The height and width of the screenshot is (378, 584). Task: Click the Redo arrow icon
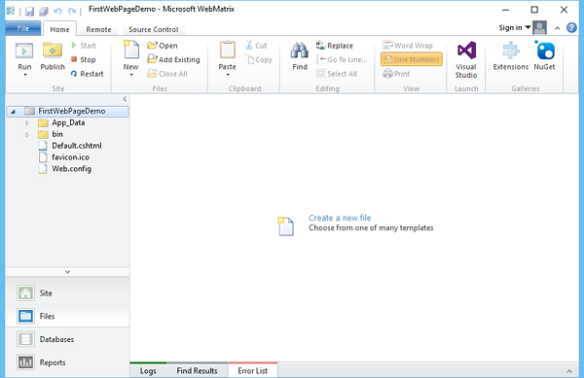72,11
